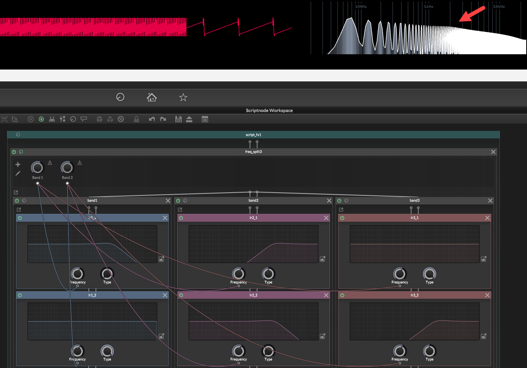The height and width of the screenshot is (368, 527).
Task: Click the eject icon in toolbar
Action: pyautogui.click(x=189, y=119)
